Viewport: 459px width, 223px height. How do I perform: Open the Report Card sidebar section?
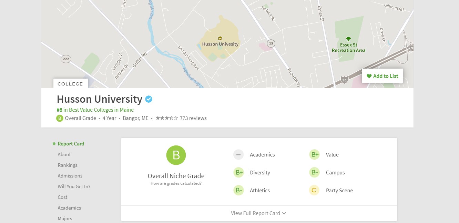click(71, 144)
